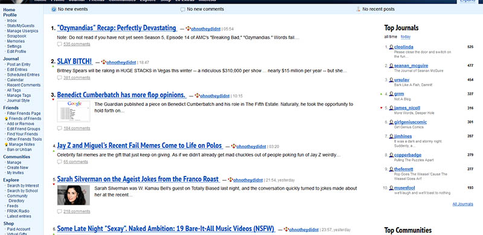Open Benedict Cumberbatch has more flop opinions post
Screen dimensions: 483x235
pos(121,95)
